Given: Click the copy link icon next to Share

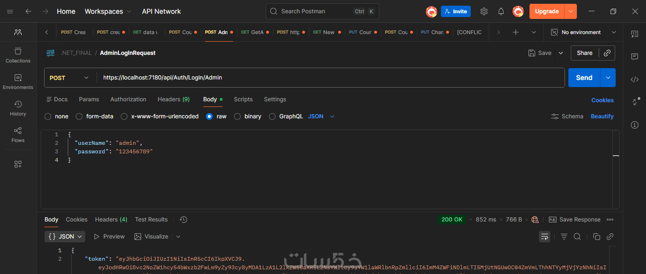Looking at the screenshot, I should tap(607, 53).
